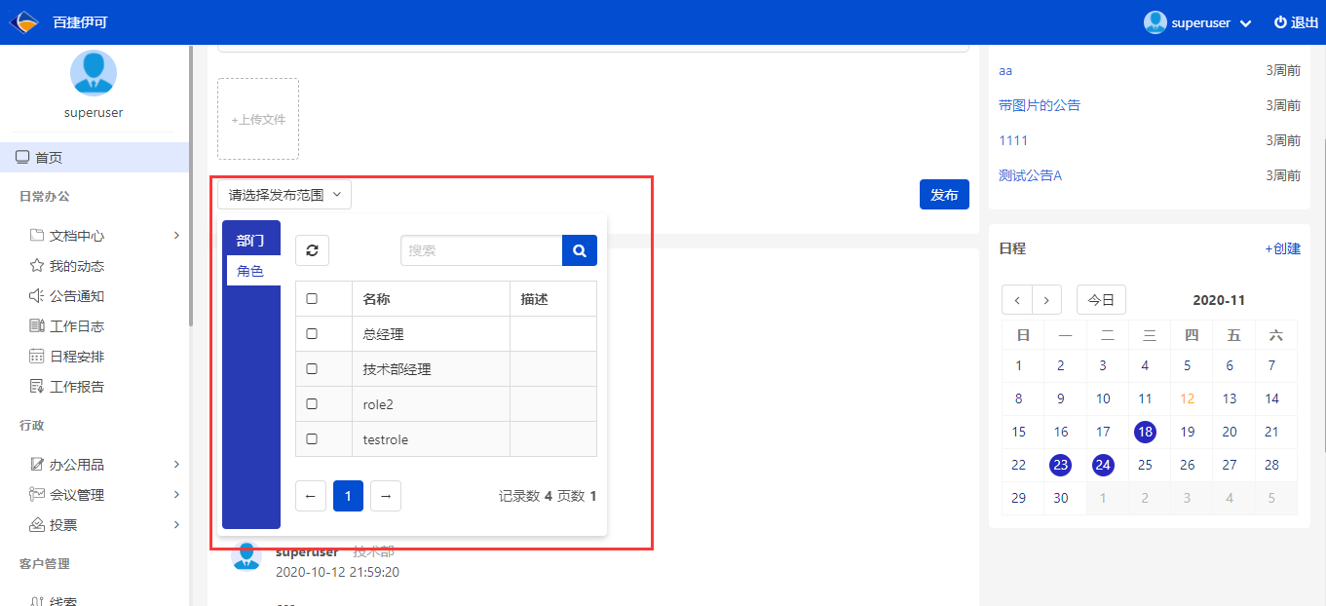1326x606 pixels.
Task: Click the logout power icon
Action: 1280,22
